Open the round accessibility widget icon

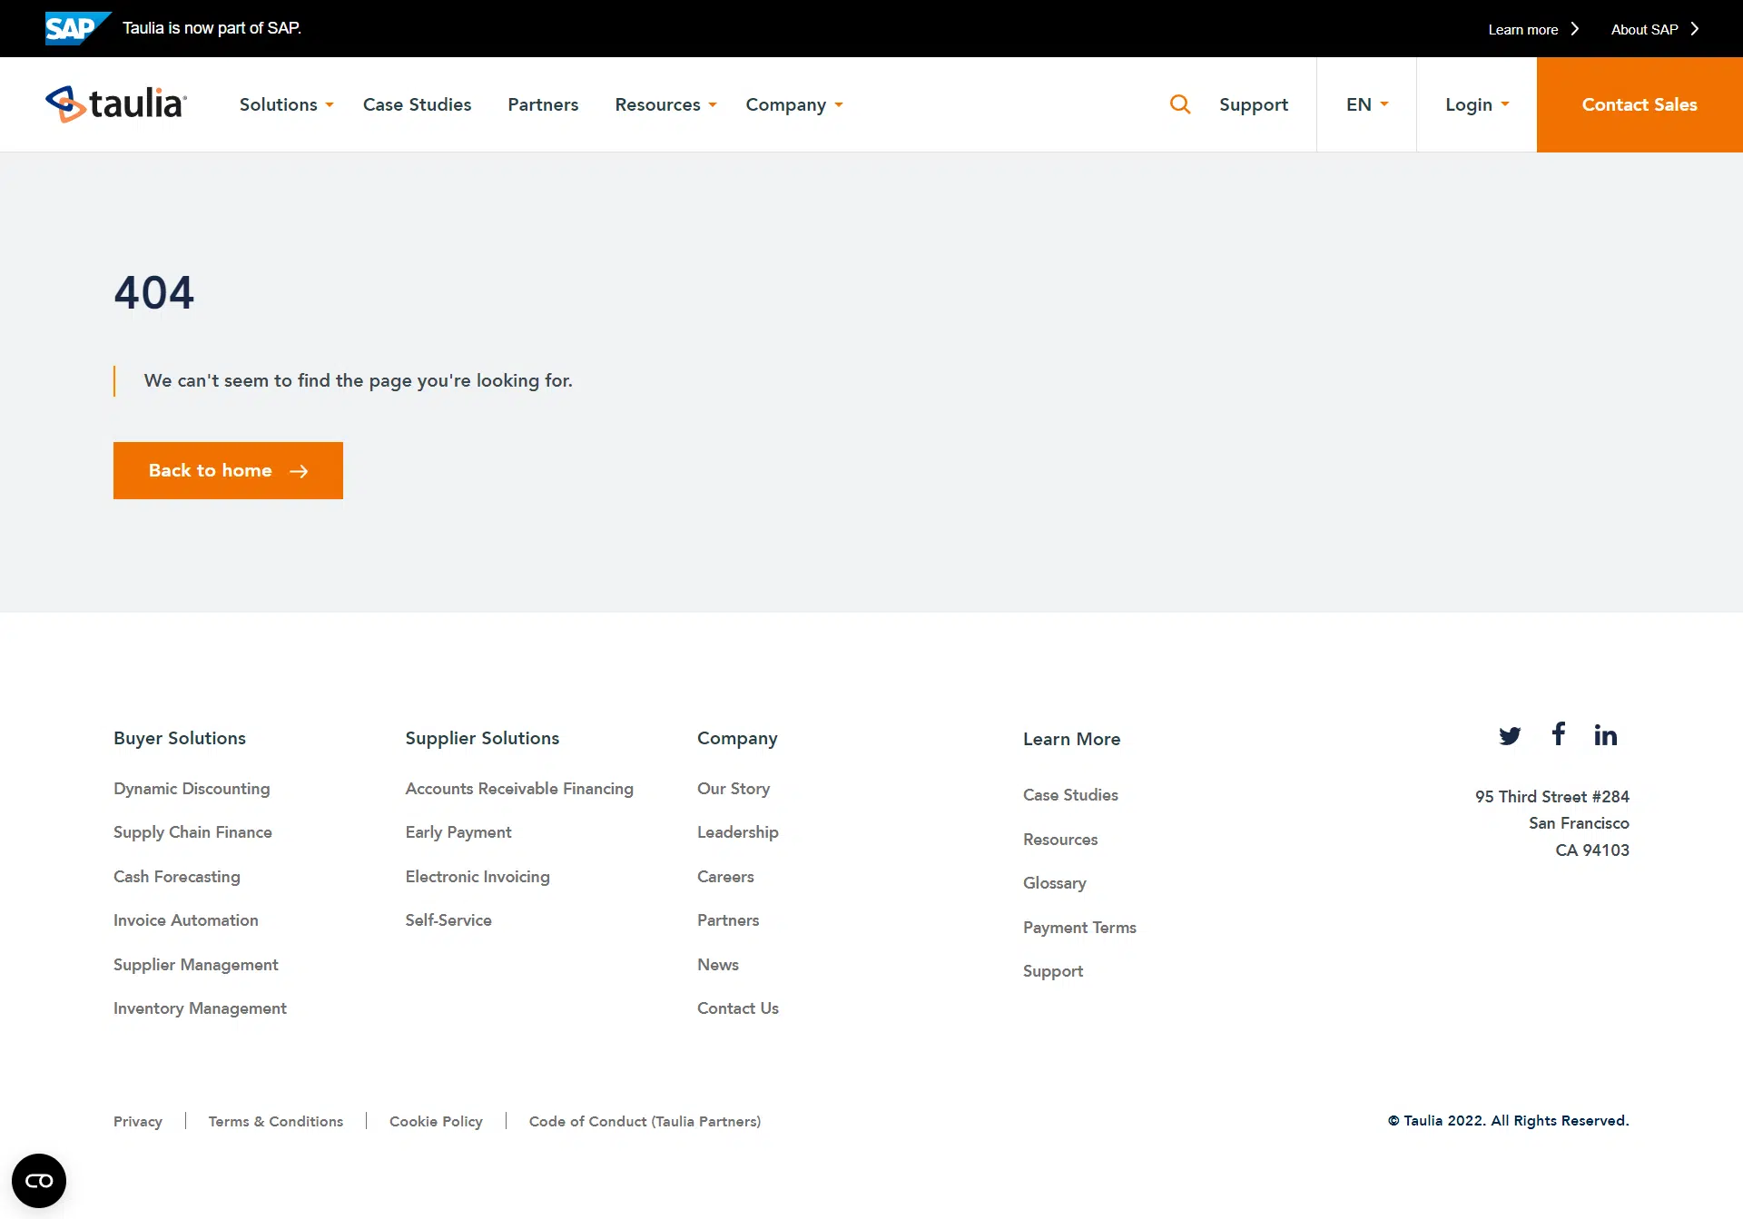39,1180
